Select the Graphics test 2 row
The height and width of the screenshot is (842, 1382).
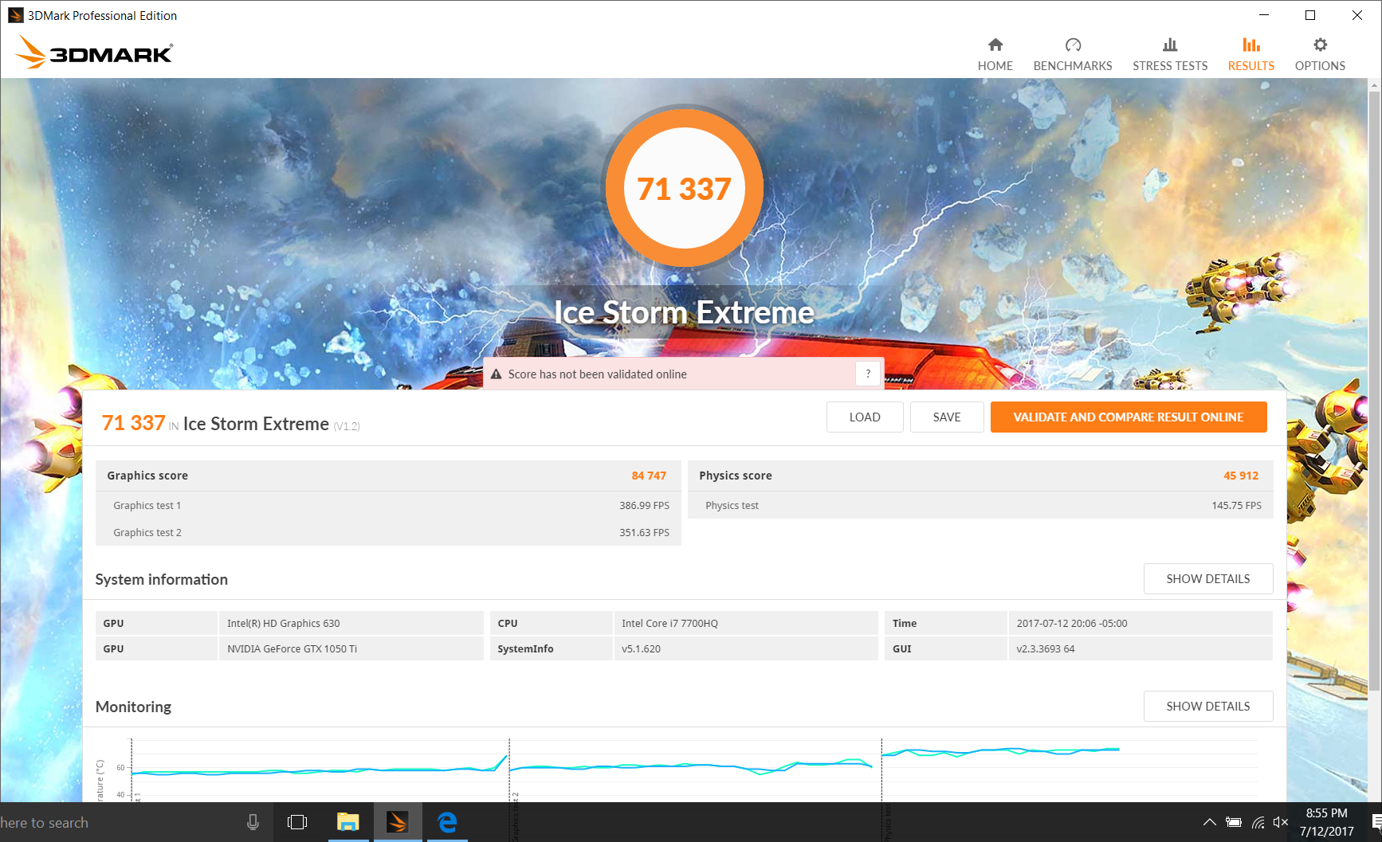388,532
